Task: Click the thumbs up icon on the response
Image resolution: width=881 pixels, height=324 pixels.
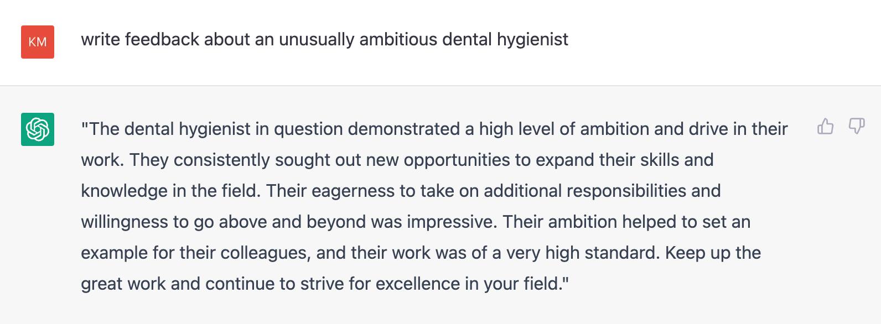Action: [x=825, y=127]
